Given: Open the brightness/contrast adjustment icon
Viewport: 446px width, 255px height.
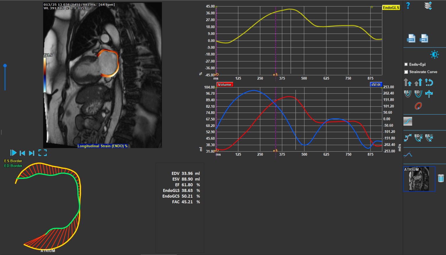Looking at the screenshot, I should tap(434, 54).
